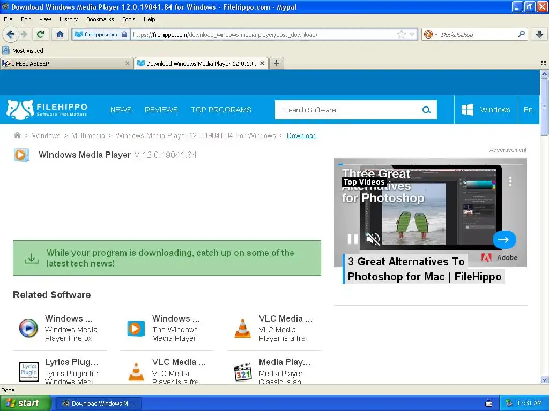Open the video three-dot options menu

(510, 181)
